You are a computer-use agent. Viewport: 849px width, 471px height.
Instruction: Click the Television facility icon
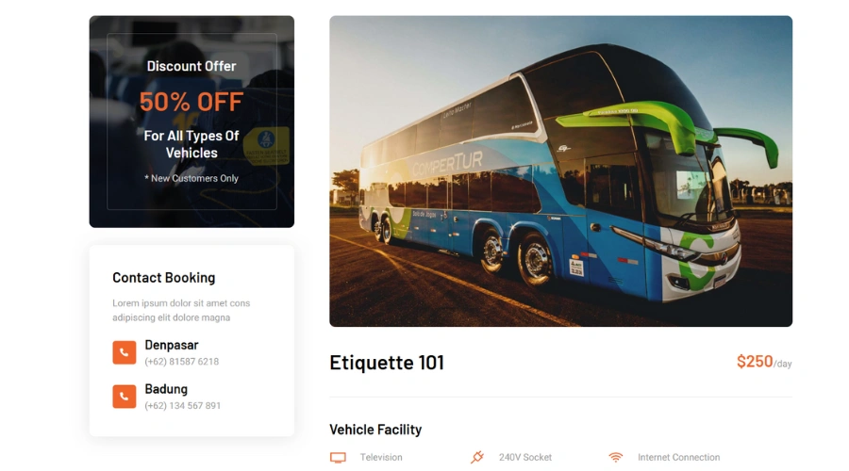tap(338, 458)
